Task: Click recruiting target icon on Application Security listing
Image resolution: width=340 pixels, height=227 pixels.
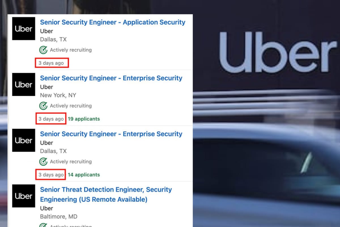Action: pyautogui.click(x=43, y=50)
